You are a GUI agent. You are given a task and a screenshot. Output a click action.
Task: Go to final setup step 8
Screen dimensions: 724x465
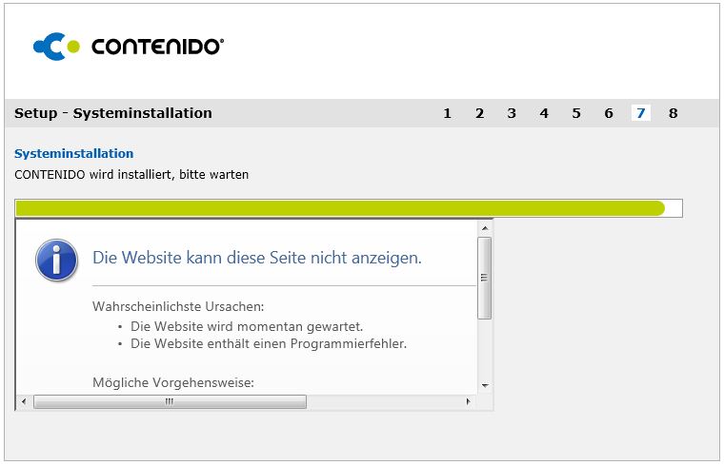click(673, 113)
